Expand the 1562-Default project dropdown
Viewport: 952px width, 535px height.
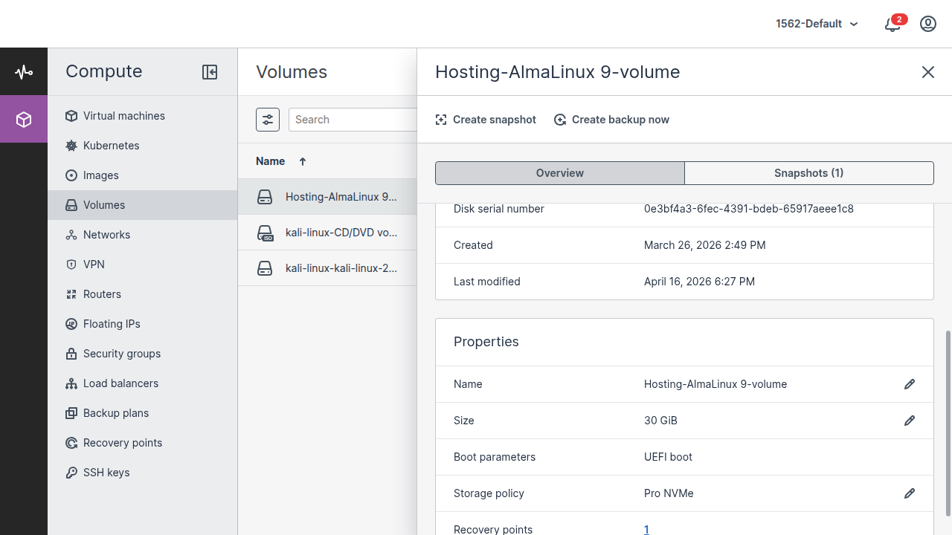tap(817, 24)
